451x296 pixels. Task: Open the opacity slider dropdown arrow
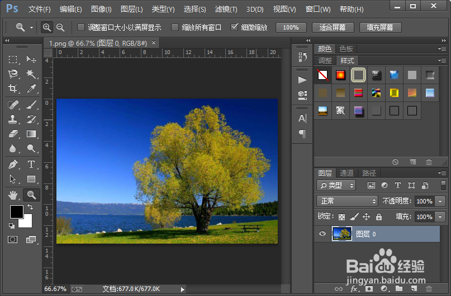click(x=440, y=201)
